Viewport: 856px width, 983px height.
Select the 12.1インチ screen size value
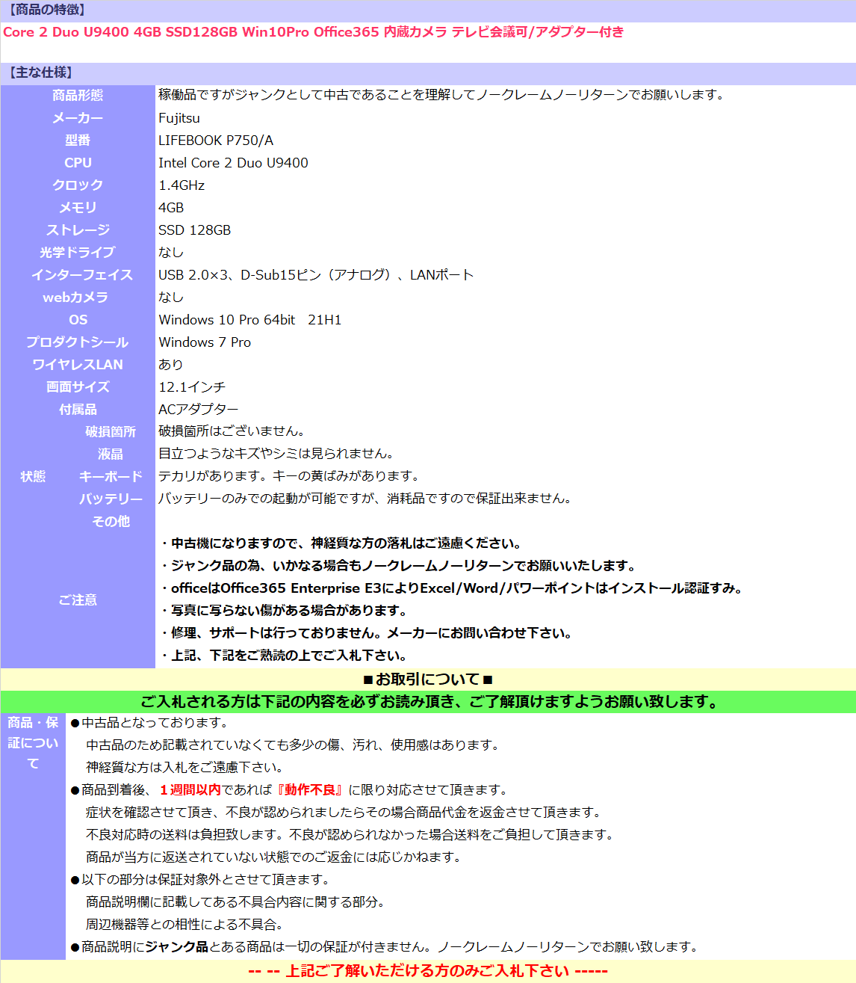(192, 387)
